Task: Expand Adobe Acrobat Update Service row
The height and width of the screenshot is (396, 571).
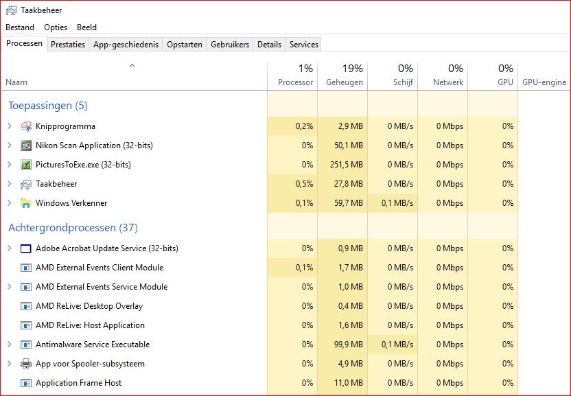Action: pos(10,248)
